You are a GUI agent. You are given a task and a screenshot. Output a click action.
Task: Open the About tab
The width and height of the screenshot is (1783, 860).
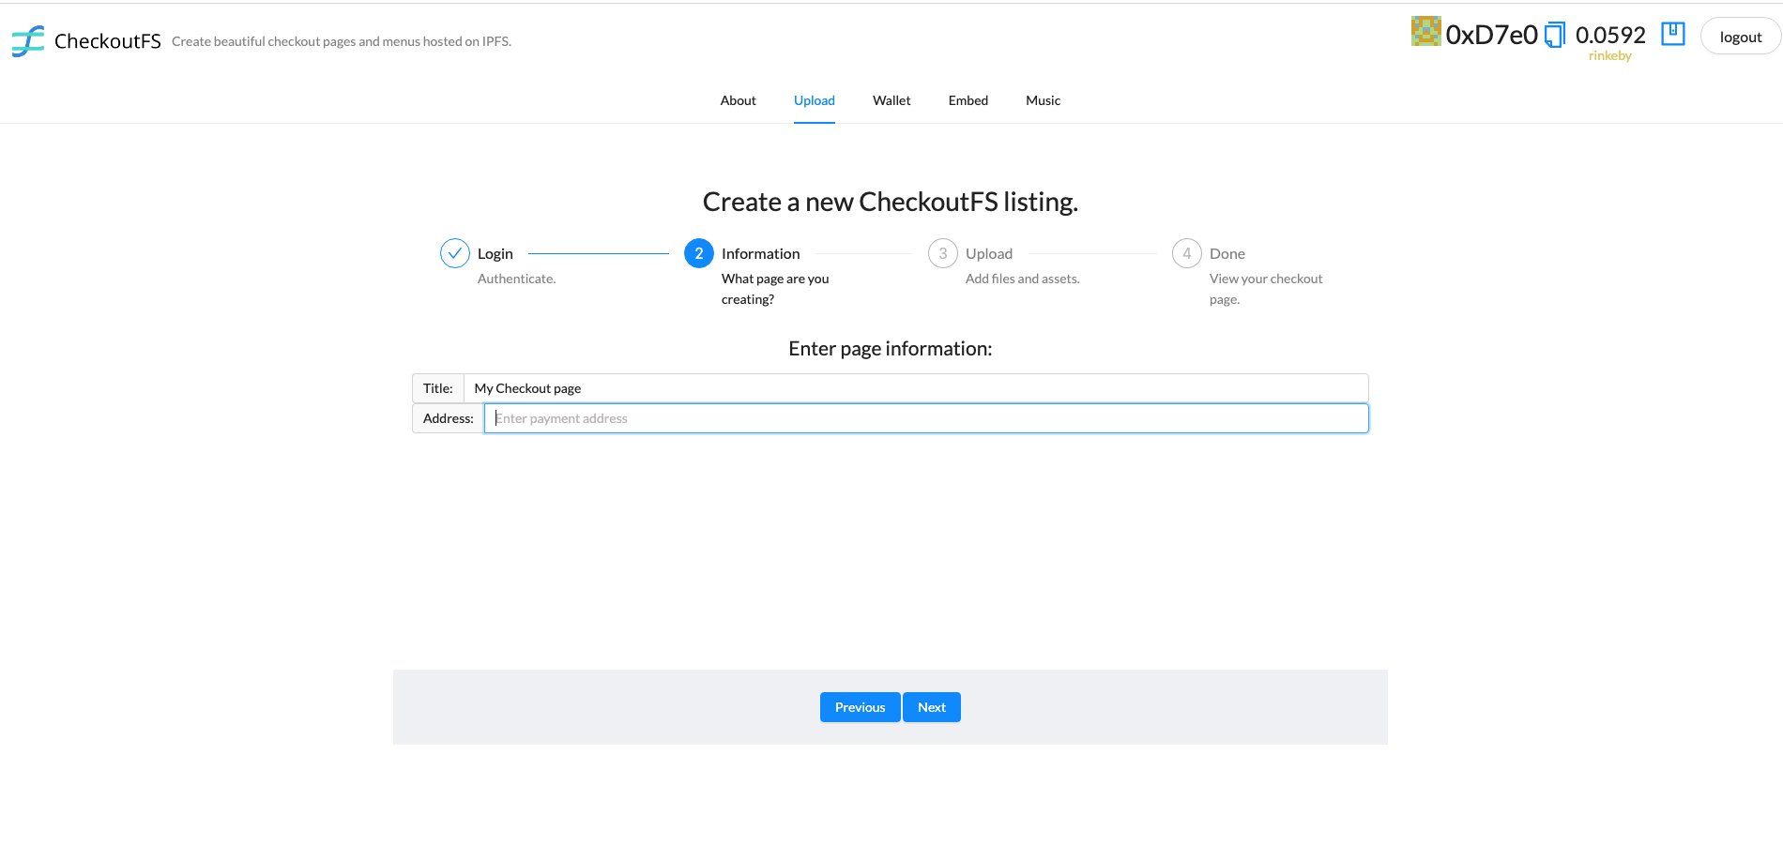click(x=739, y=100)
